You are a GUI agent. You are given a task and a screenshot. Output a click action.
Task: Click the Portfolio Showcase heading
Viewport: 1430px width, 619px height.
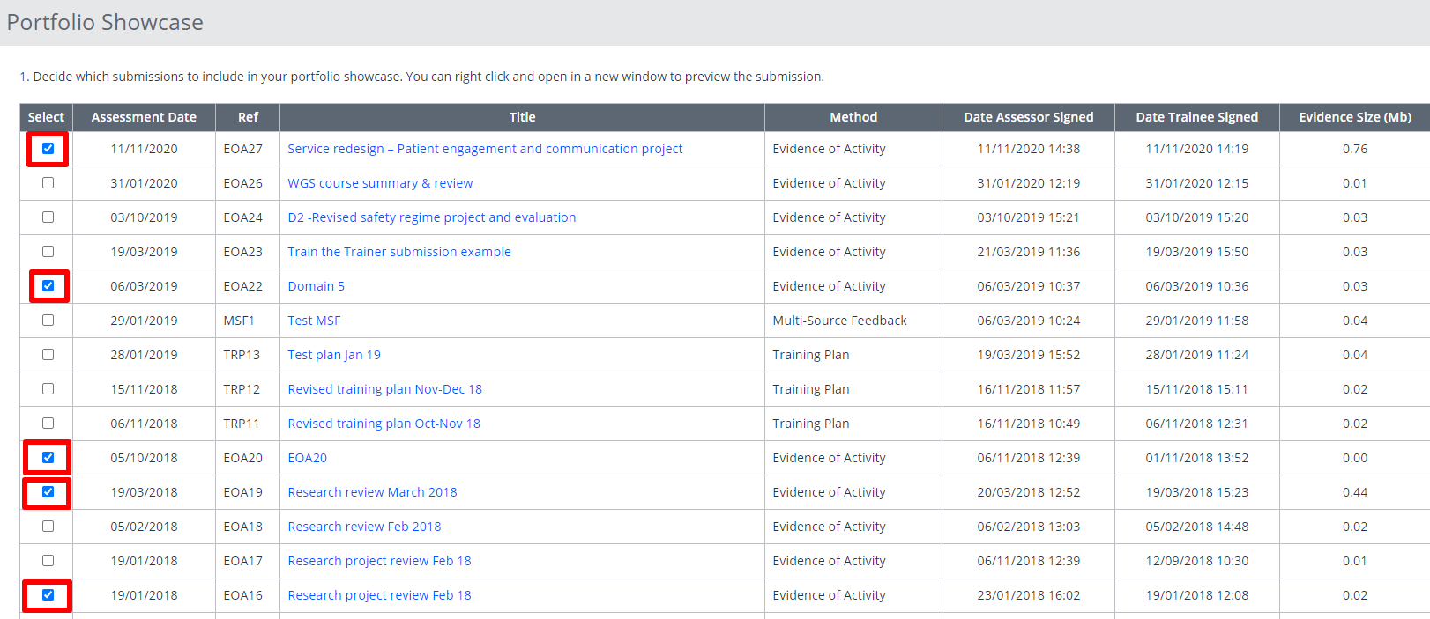click(105, 22)
